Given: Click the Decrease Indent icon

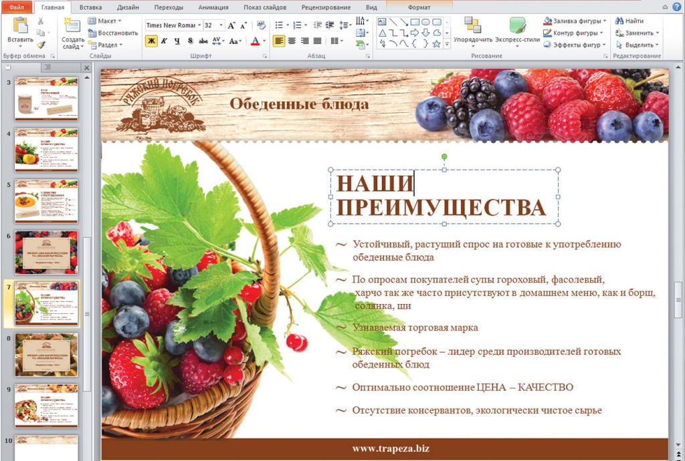Looking at the screenshot, I should 318,25.
